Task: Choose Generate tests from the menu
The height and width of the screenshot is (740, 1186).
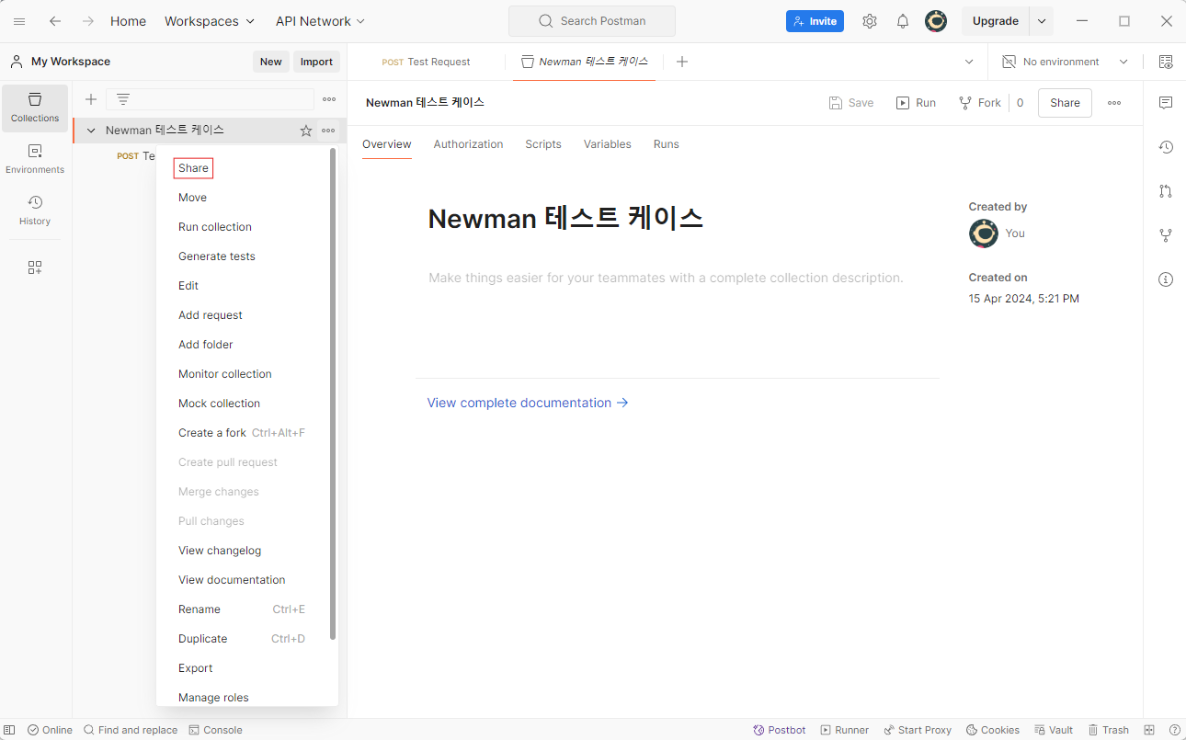Action: pyautogui.click(x=217, y=256)
